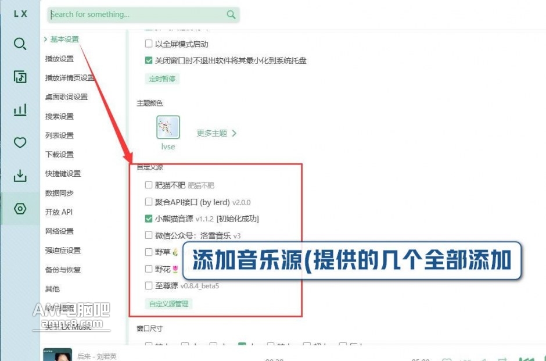Click the magnifier icon in the search box

click(x=231, y=15)
